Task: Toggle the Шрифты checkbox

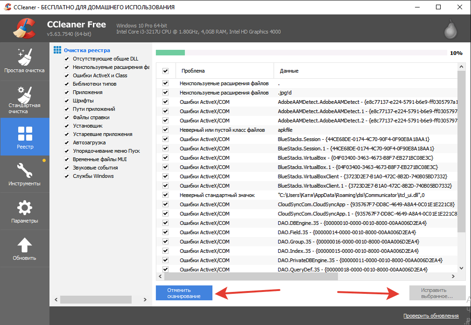Action: click(x=67, y=101)
